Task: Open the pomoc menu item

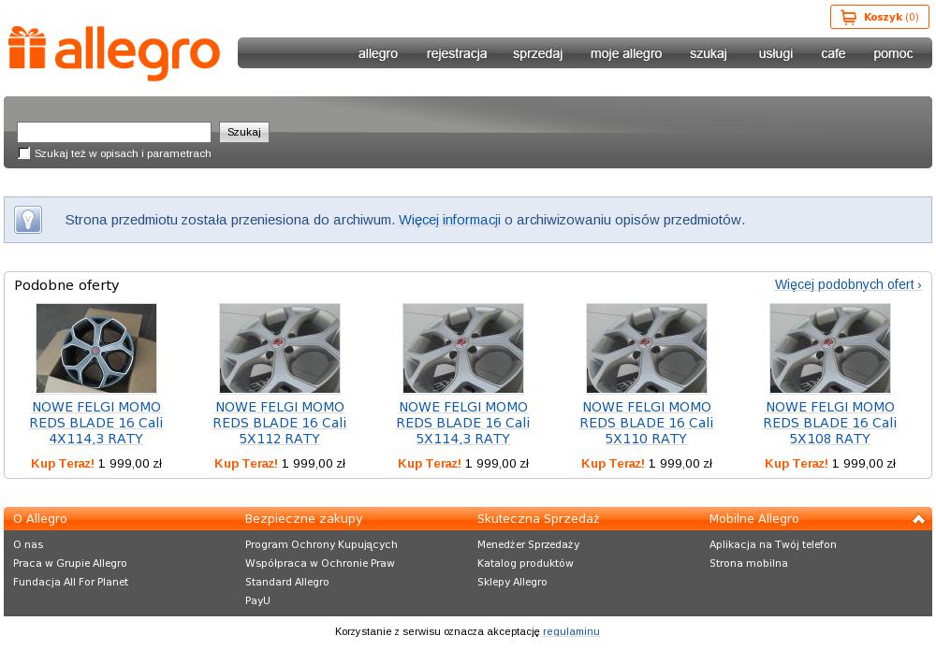Action: (892, 53)
